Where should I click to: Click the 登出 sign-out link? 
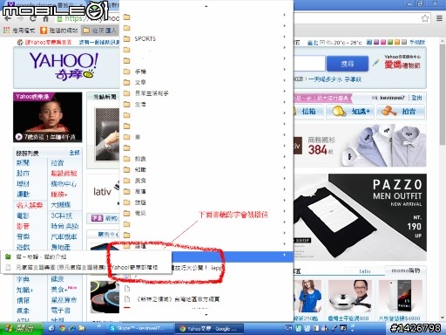pyautogui.click(x=416, y=98)
